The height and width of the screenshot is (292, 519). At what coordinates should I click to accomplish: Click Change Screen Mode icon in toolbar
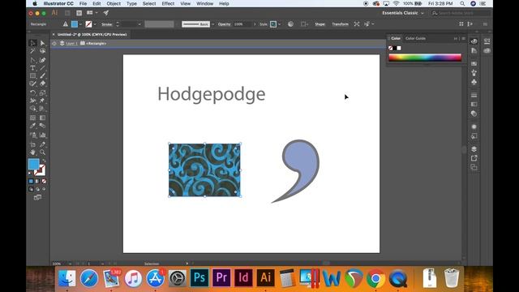pyautogui.click(x=37, y=197)
